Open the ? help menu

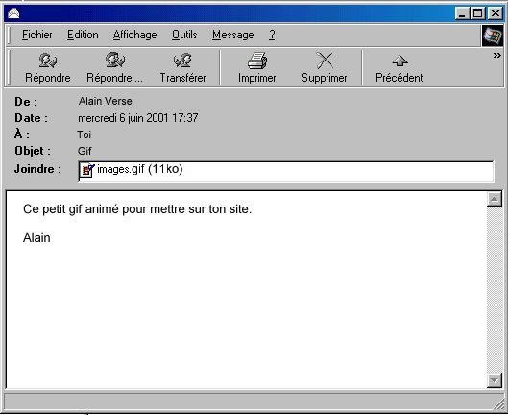(272, 35)
